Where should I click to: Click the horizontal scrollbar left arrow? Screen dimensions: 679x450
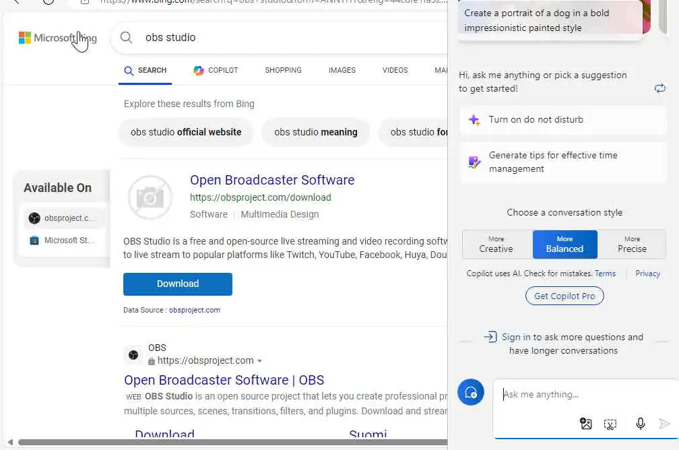coord(10,442)
